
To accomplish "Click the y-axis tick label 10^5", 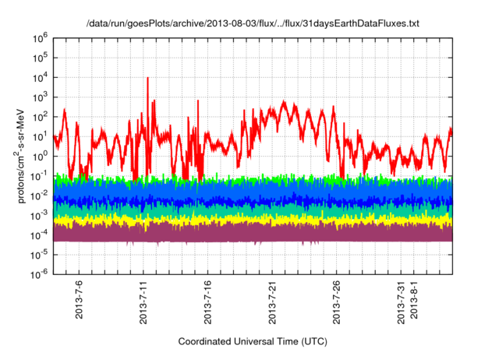I will tap(40, 58).
